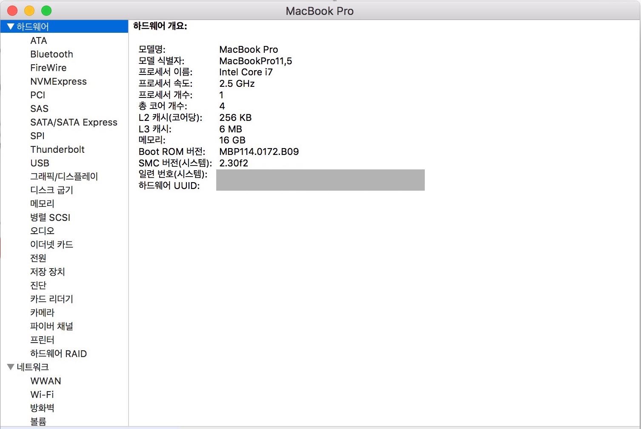Image resolution: width=641 pixels, height=429 pixels.
Task: Collapse the 네트워크 disclosure triangle
Action: [11, 367]
